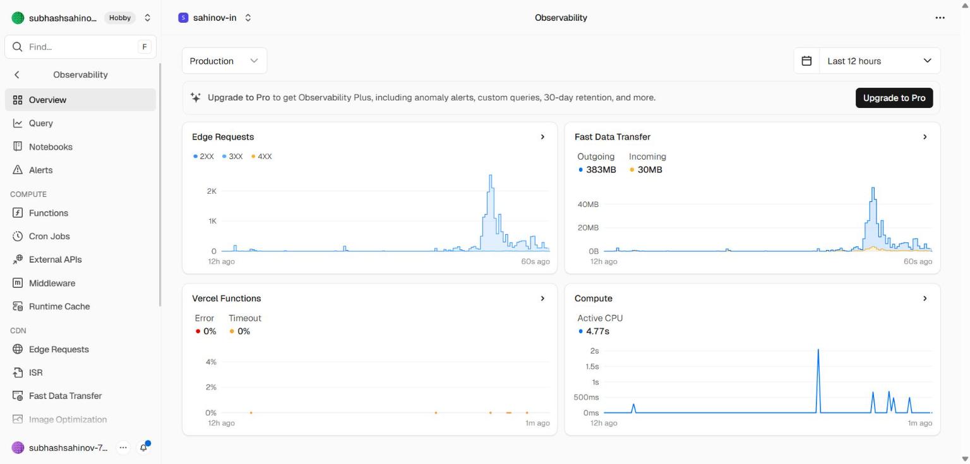Viewport: 970px width, 464px height.
Task: Expand the Edge Requests card arrow
Action: tap(542, 137)
